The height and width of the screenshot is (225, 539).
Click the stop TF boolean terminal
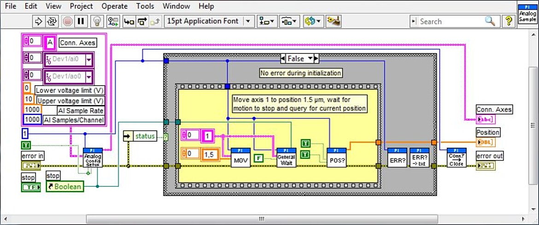[32, 187]
